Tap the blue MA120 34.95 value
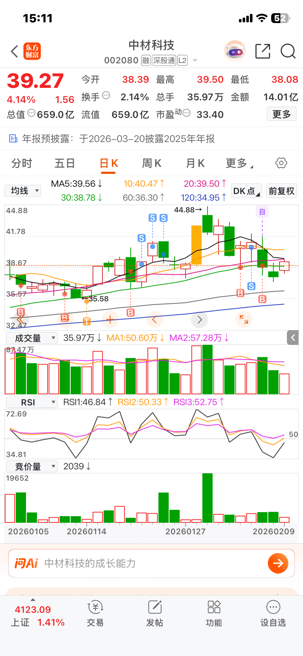Image resolution: width=303 pixels, height=656 pixels. [204, 198]
